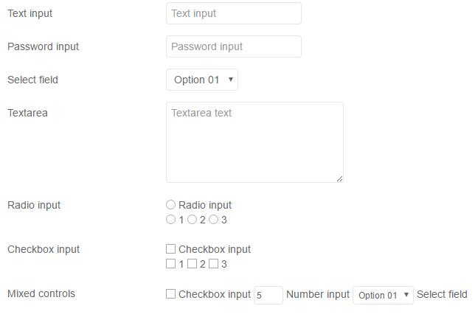Click the 'Password input' label
Image resolution: width=475 pixels, height=317 pixels.
point(43,46)
